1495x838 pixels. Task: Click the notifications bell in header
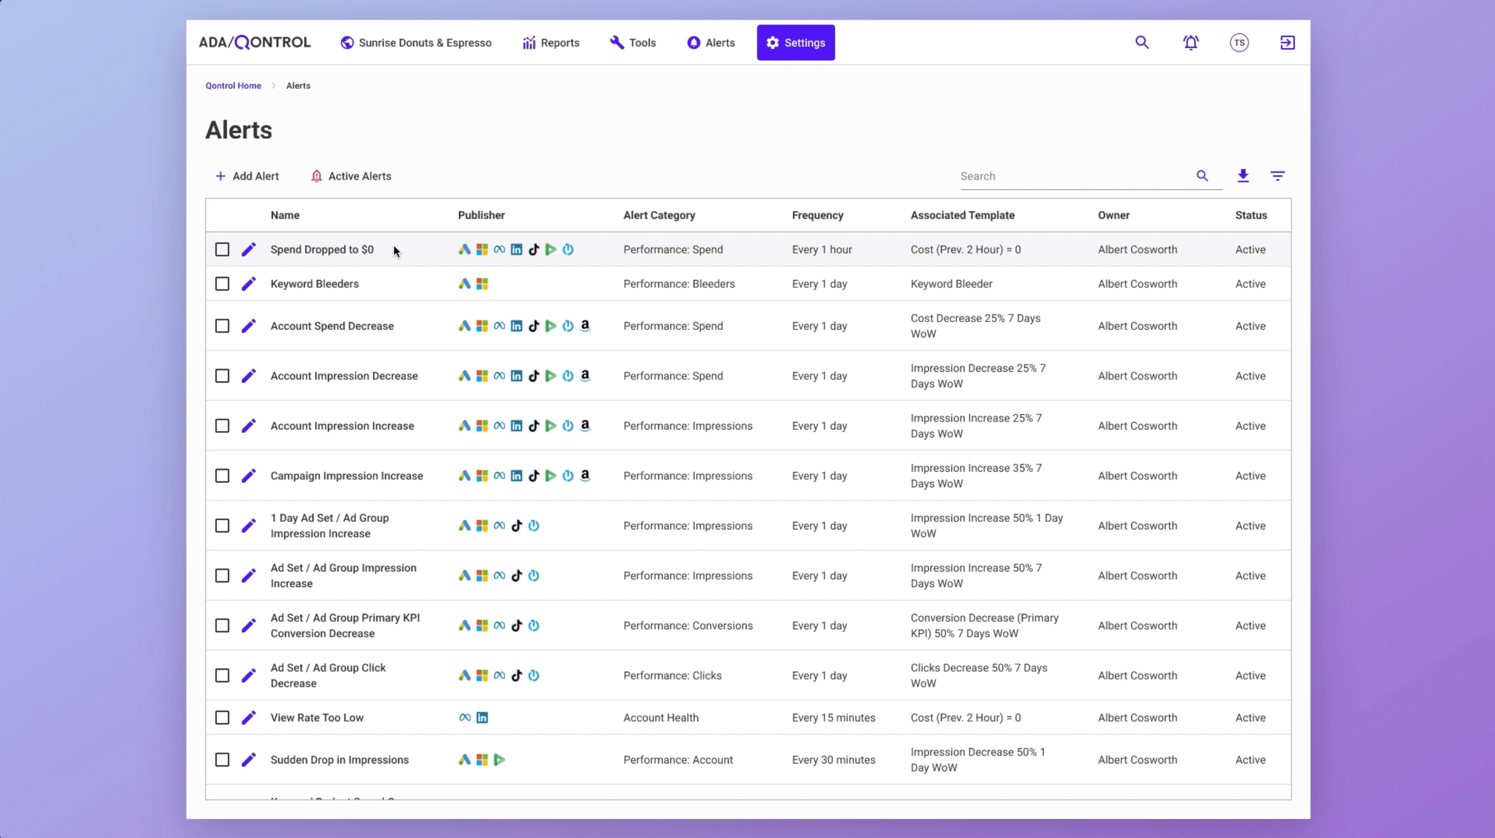point(1191,42)
